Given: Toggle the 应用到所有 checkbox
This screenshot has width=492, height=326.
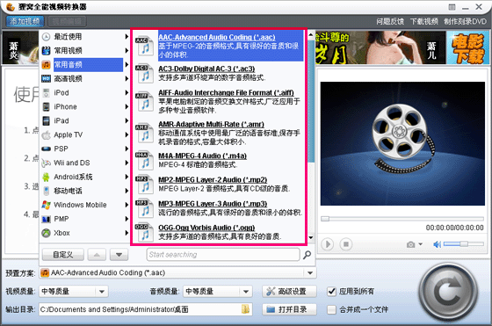Looking at the screenshot, I should tap(332, 292).
